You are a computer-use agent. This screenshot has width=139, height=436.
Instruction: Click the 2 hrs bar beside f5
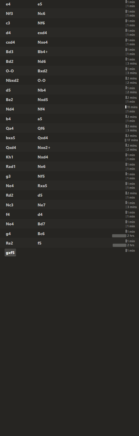pyautogui.click(x=120, y=245)
